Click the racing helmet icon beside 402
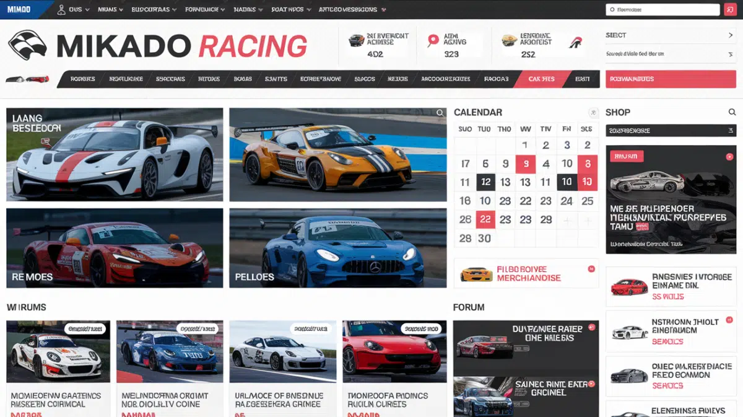The height and width of the screenshot is (417, 743). [357, 40]
